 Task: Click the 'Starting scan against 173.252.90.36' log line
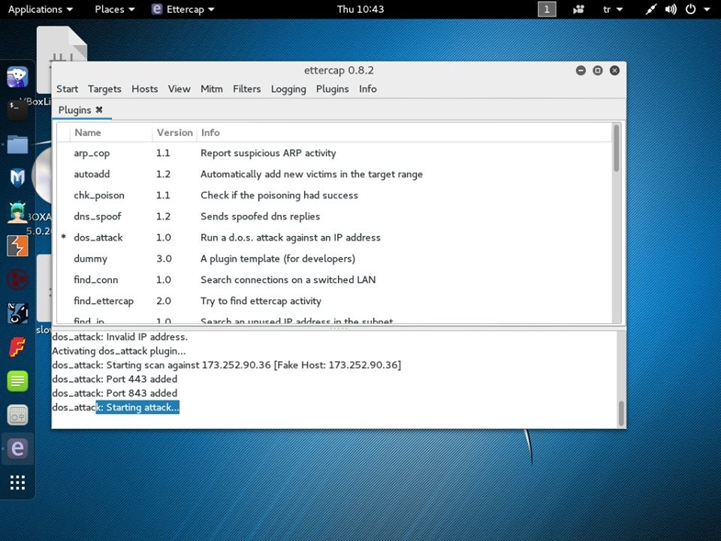[227, 365]
